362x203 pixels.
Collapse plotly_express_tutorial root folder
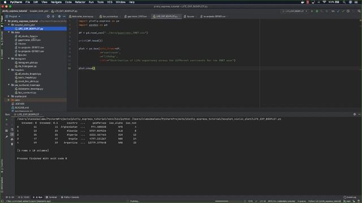[x=6, y=21]
